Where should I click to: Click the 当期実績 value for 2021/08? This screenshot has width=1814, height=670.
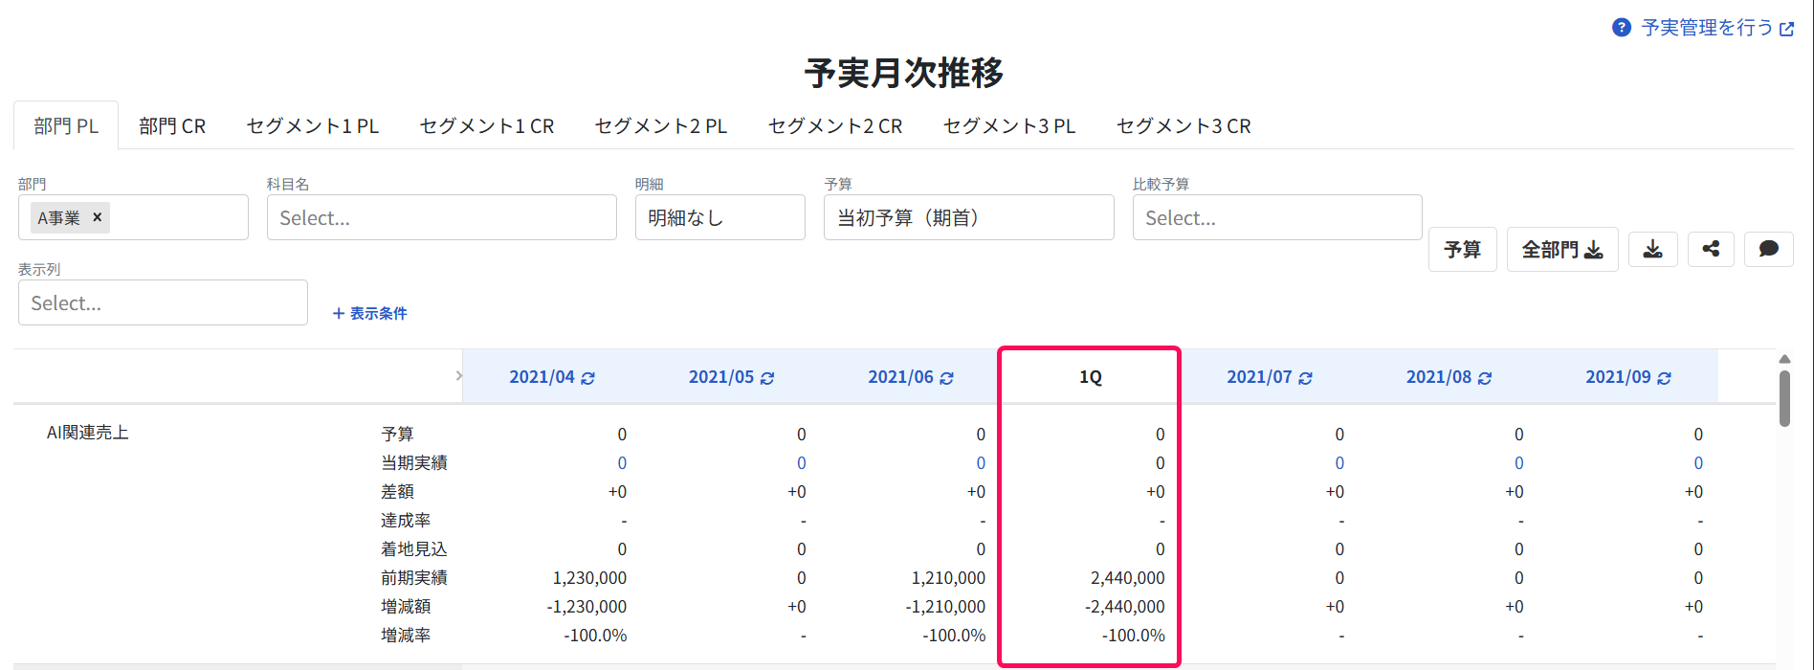pyautogui.click(x=1519, y=463)
